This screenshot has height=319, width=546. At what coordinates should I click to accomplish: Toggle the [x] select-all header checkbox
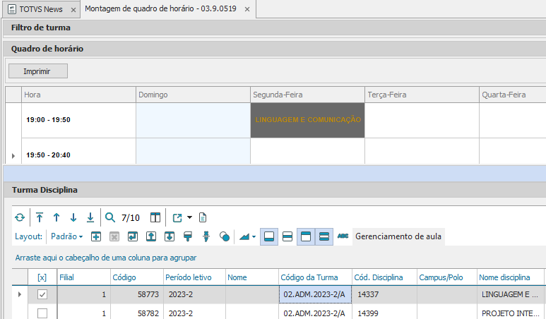tap(42, 277)
